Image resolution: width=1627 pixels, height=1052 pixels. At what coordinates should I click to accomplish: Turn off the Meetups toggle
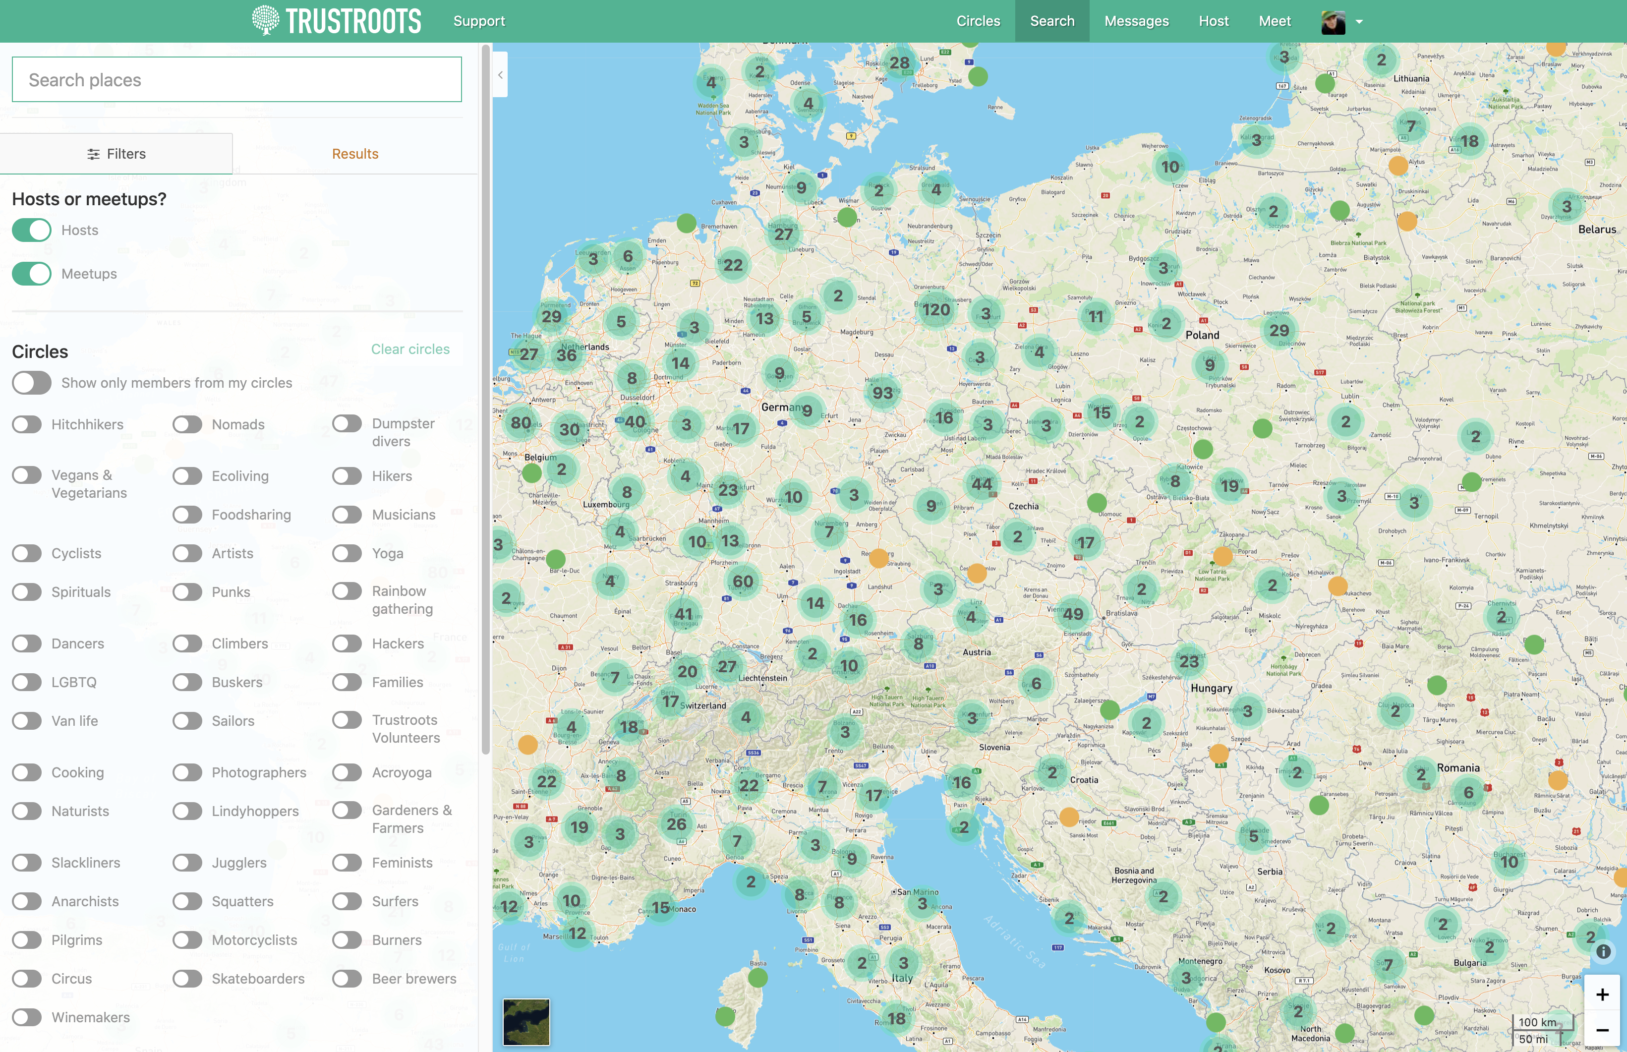pos(31,274)
